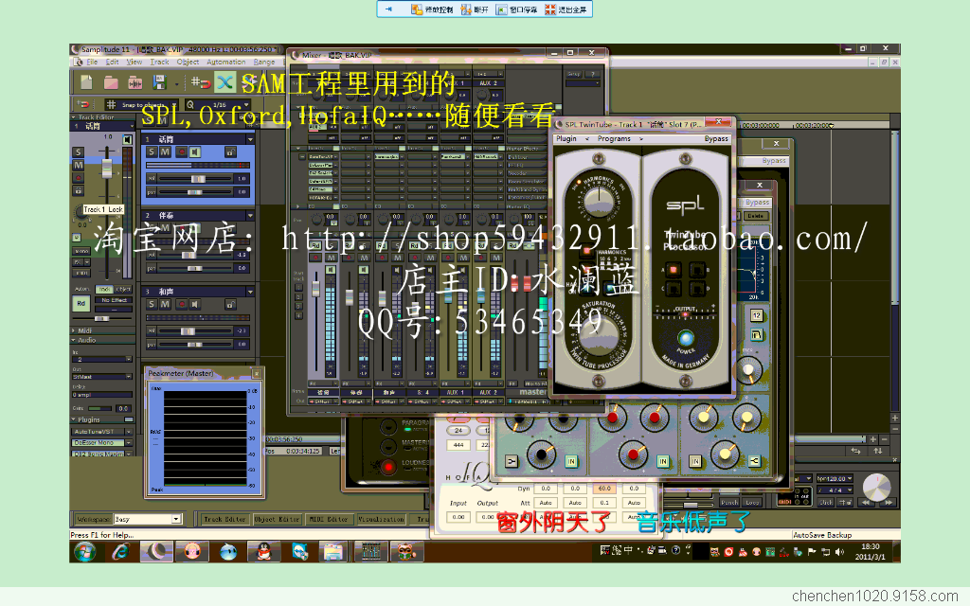This screenshot has height=606, width=970.
Task: Click the lock icon on track 话筒 header
Action: 230,151
